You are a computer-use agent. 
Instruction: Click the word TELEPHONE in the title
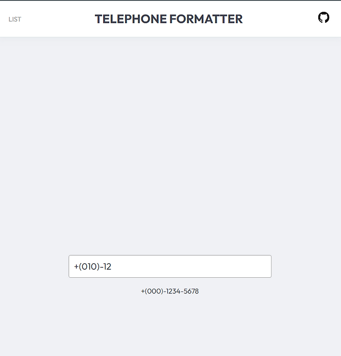(x=131, y=19)
